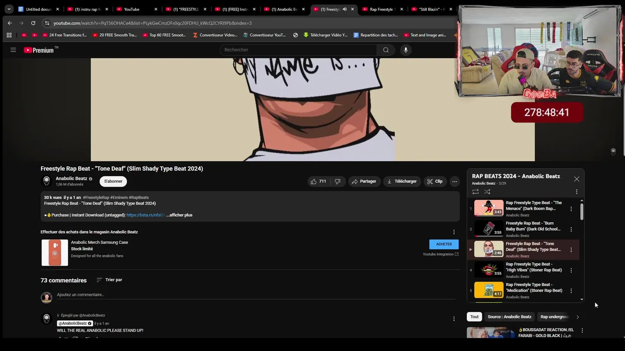Open Convertisseur Video bookmark

(x=215, y=35)
